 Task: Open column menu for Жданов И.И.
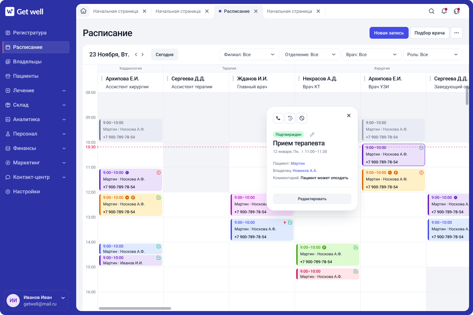coord(233,79)
